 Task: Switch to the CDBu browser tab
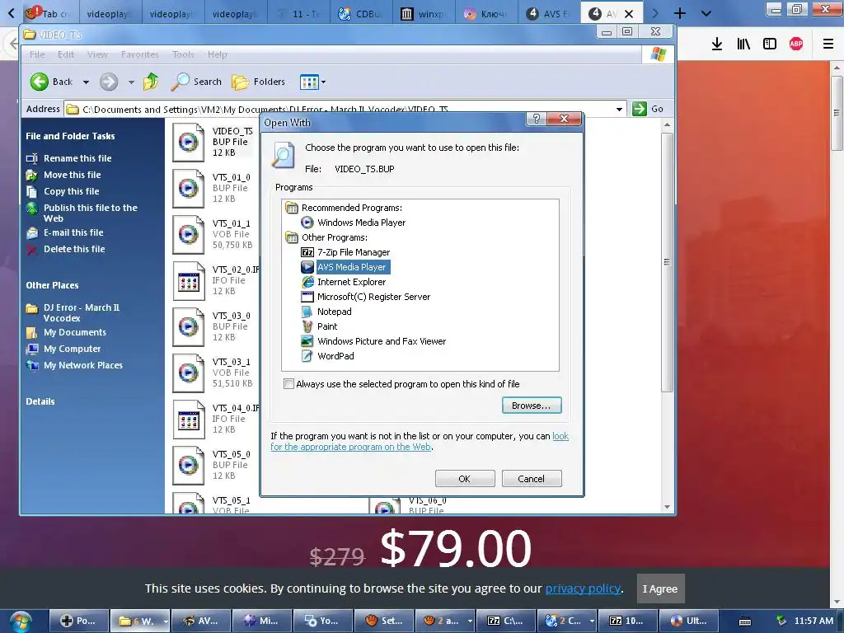[x=361, y=13]
